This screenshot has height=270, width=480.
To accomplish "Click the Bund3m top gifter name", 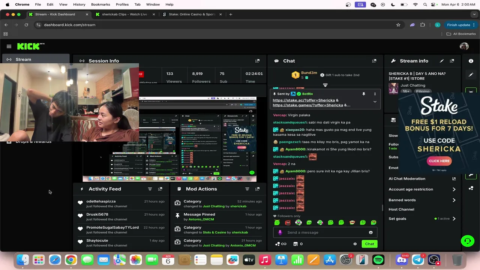I will pos(309,73).
